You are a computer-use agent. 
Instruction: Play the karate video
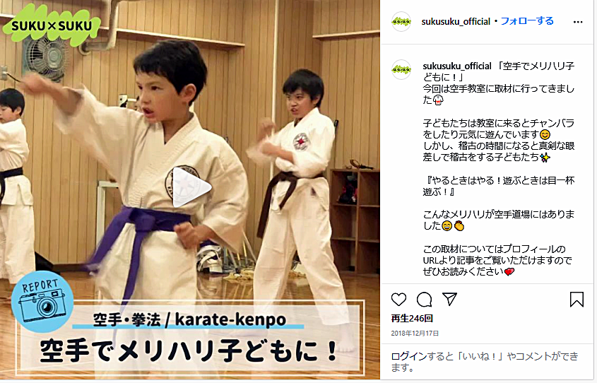click(x=191, y=187)
